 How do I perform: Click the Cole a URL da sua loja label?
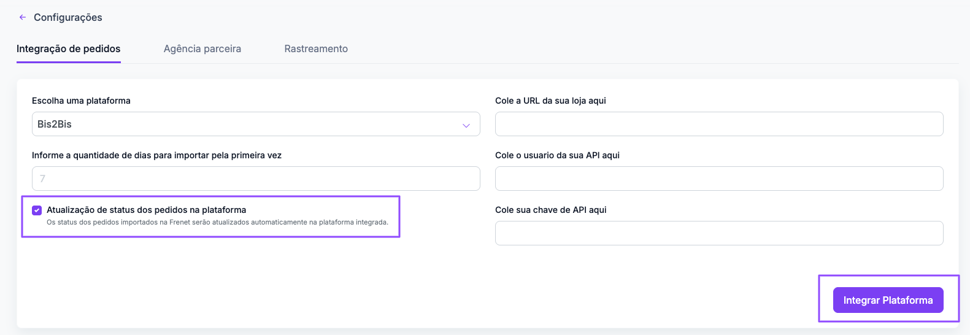pos(550,101)
